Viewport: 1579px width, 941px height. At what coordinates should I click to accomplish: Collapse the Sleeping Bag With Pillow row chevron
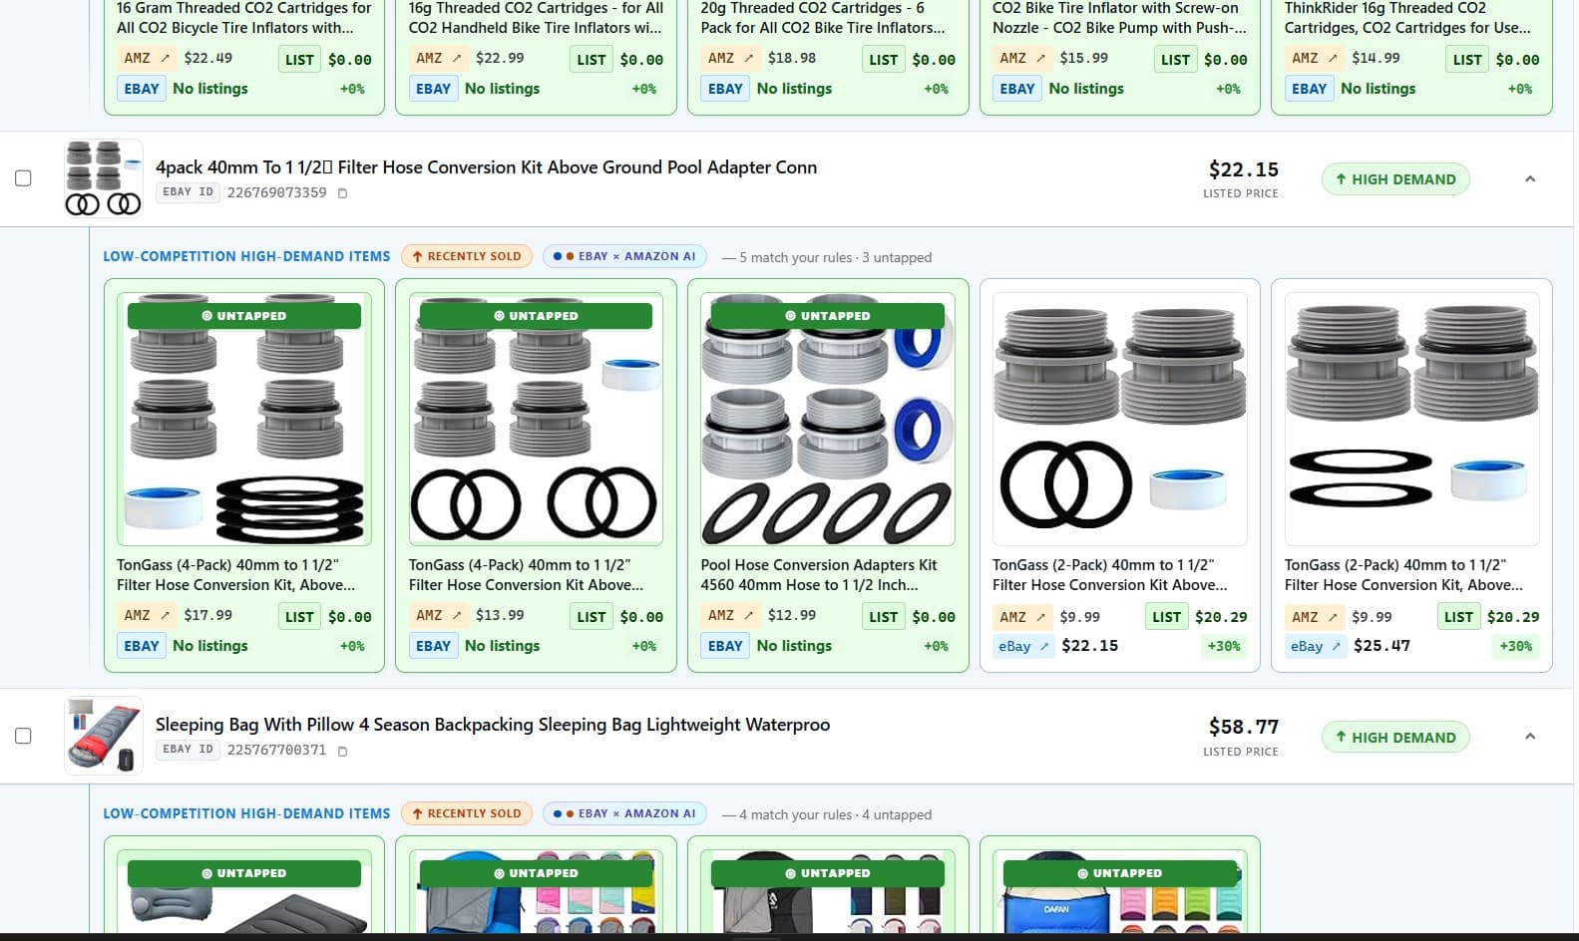(x=1530, y=737)
